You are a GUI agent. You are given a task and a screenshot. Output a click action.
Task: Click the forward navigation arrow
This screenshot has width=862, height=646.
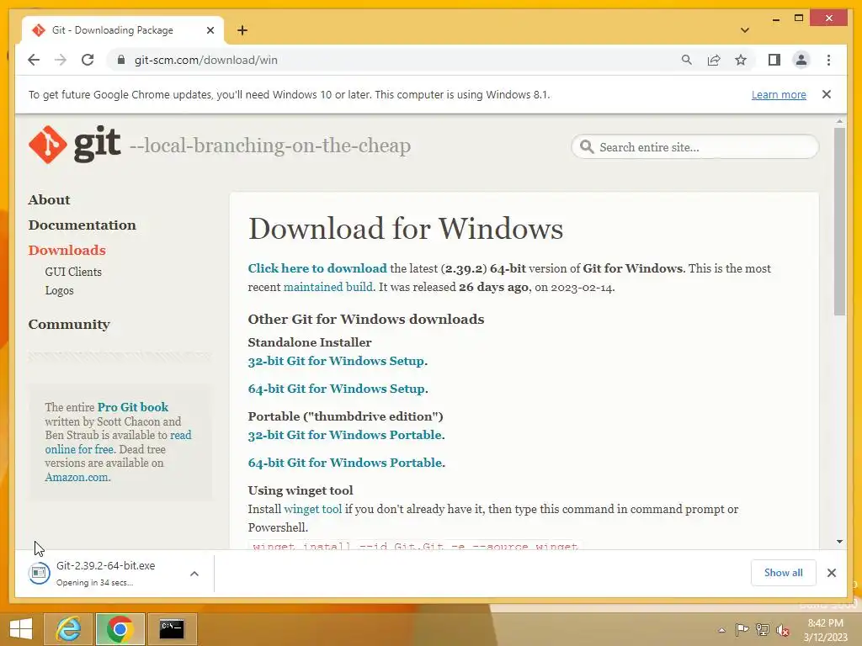pyautogui.click(x=61, y=60)
